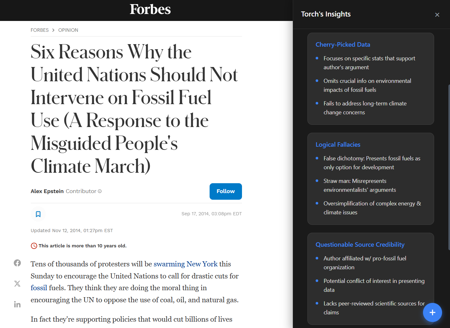The height and width of the screenshot is (328, 450).
Task: Click the 'Updated Nov 12, 2014' line
Action: coord(72,231)
